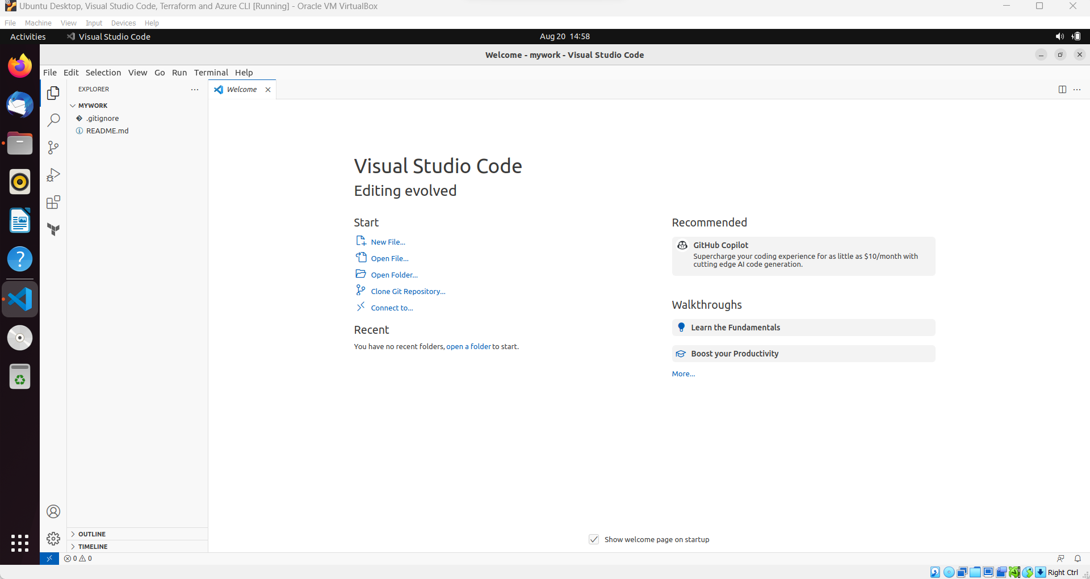Click the Clone Git Repository link

407,291
